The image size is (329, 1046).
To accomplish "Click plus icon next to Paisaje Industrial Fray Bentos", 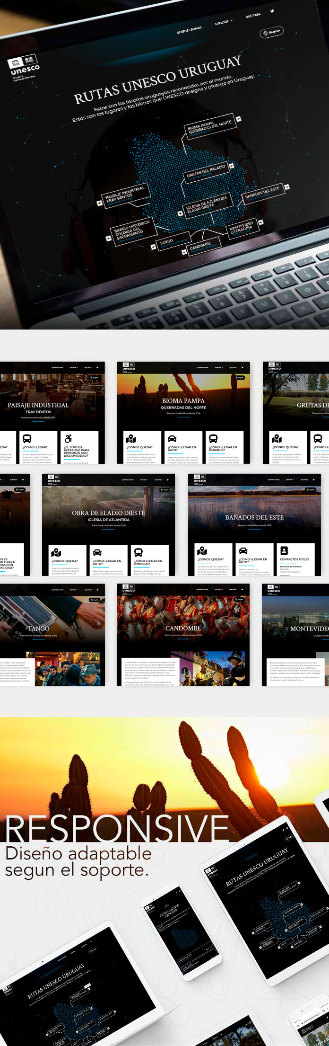I will click(x=100, y=204).
